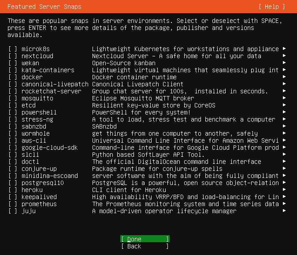Tick the powershell checkbox
Image resolution: width=297 pixels, height=255 pixels.
[13, 112]
